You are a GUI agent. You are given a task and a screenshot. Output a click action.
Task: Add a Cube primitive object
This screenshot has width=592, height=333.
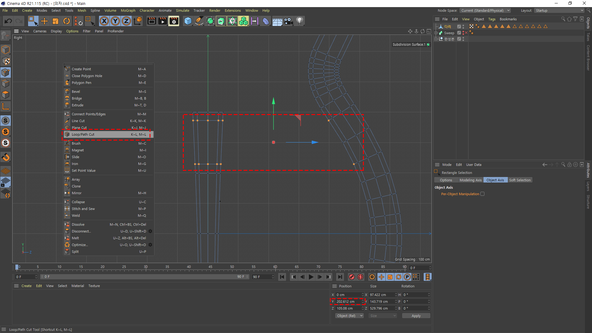click(188, 21)
